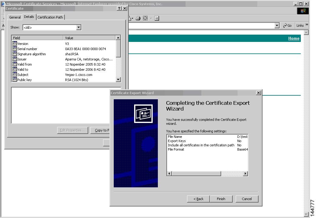
Task: Click the field list scroll-up arrow
Action: click(118, 38)
